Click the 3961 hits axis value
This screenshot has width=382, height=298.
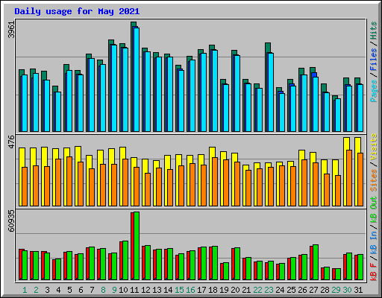pyautogui.click(x=11, y=30)
